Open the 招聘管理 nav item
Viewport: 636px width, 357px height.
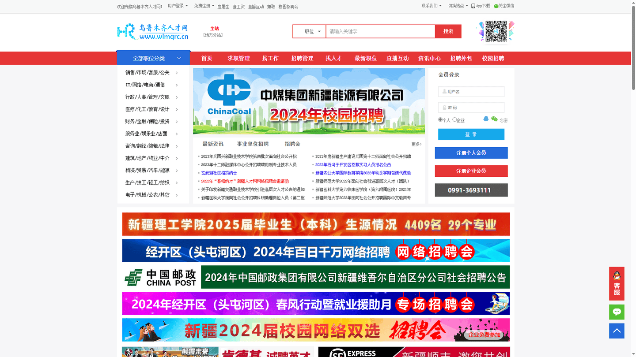pyautogui.click(x=302, y=58)
